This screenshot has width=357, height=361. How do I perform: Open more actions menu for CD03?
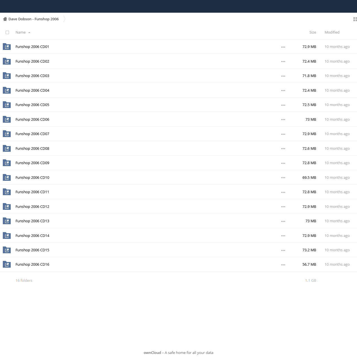(283, 76)
